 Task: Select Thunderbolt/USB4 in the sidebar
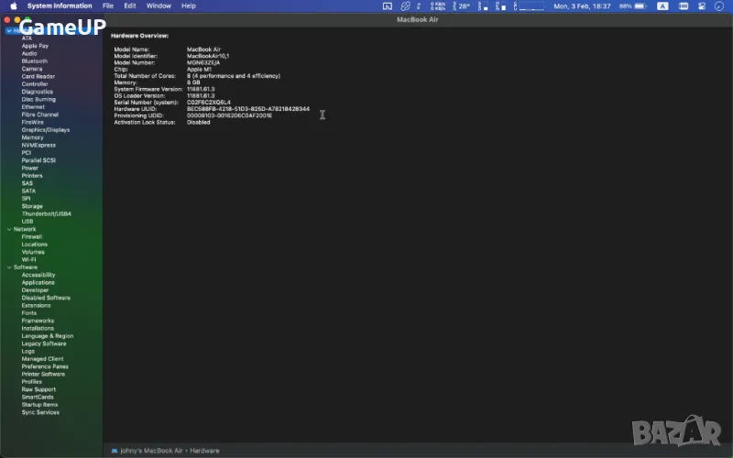[x=46, y=213]
